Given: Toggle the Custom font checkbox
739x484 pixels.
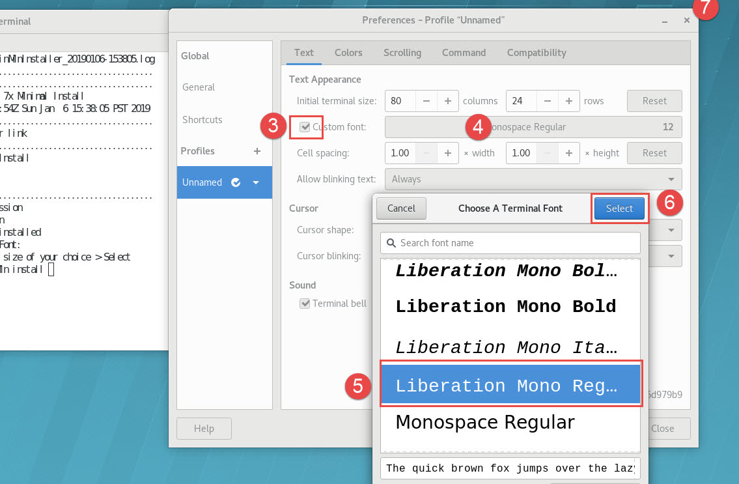Looking at the screenshot, I should click(x=305, y=127).
